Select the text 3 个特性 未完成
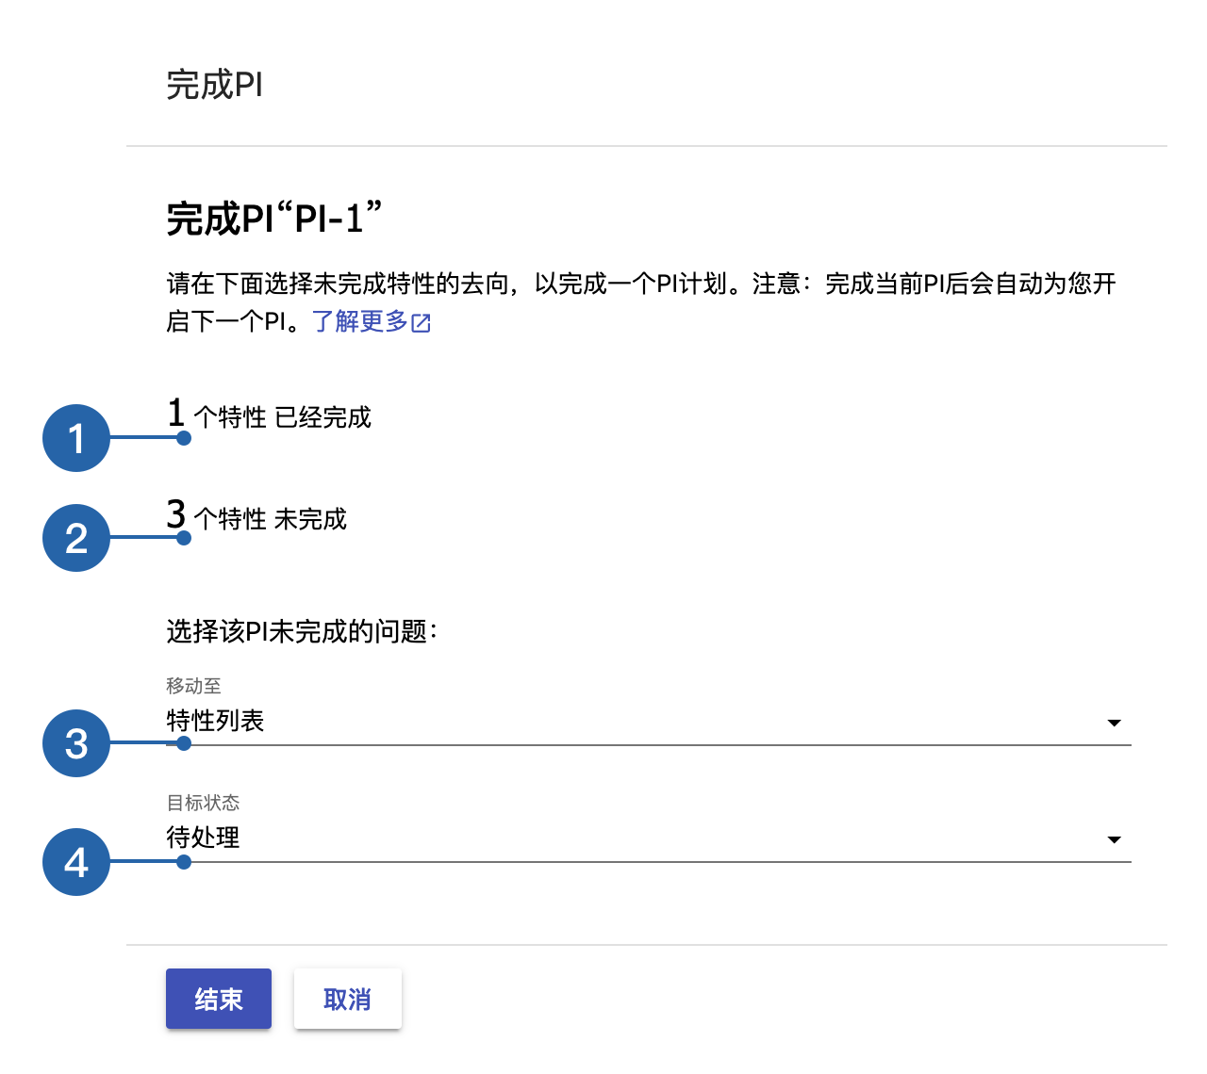 coord(257,516)
